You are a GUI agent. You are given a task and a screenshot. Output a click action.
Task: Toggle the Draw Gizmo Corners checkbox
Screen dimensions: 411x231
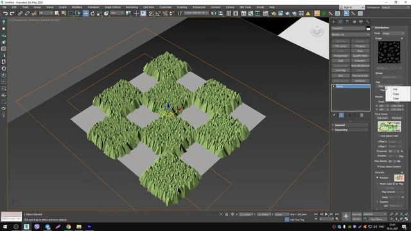point(378,167)
